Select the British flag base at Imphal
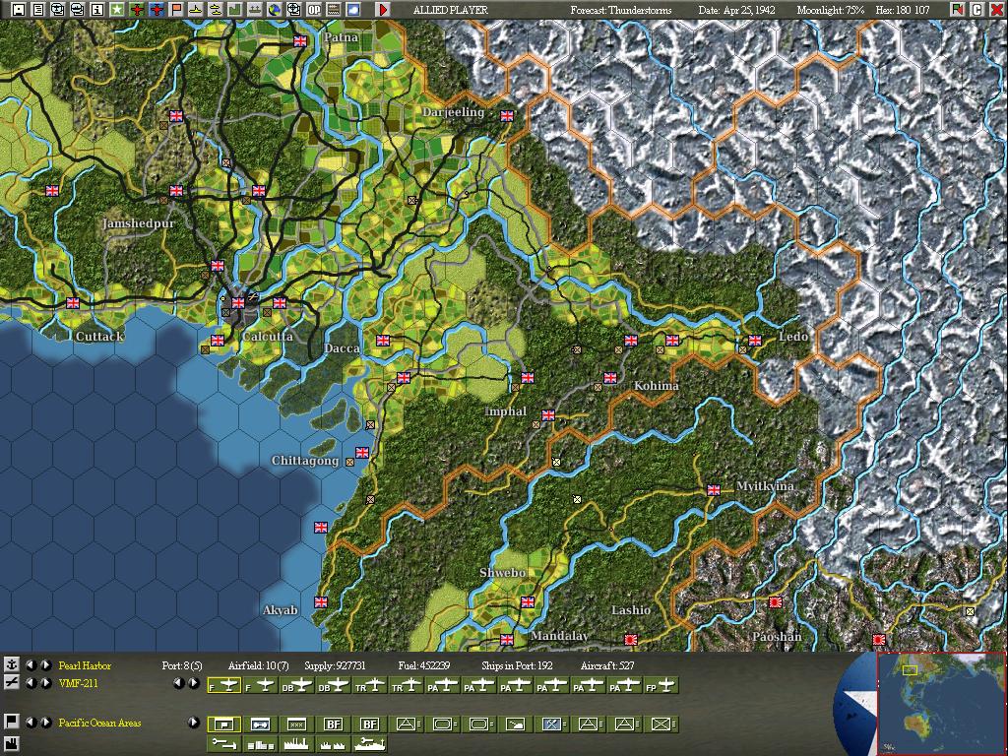Image resolution: width=1008 pixels, height=756 pixels. click(548, 415)
